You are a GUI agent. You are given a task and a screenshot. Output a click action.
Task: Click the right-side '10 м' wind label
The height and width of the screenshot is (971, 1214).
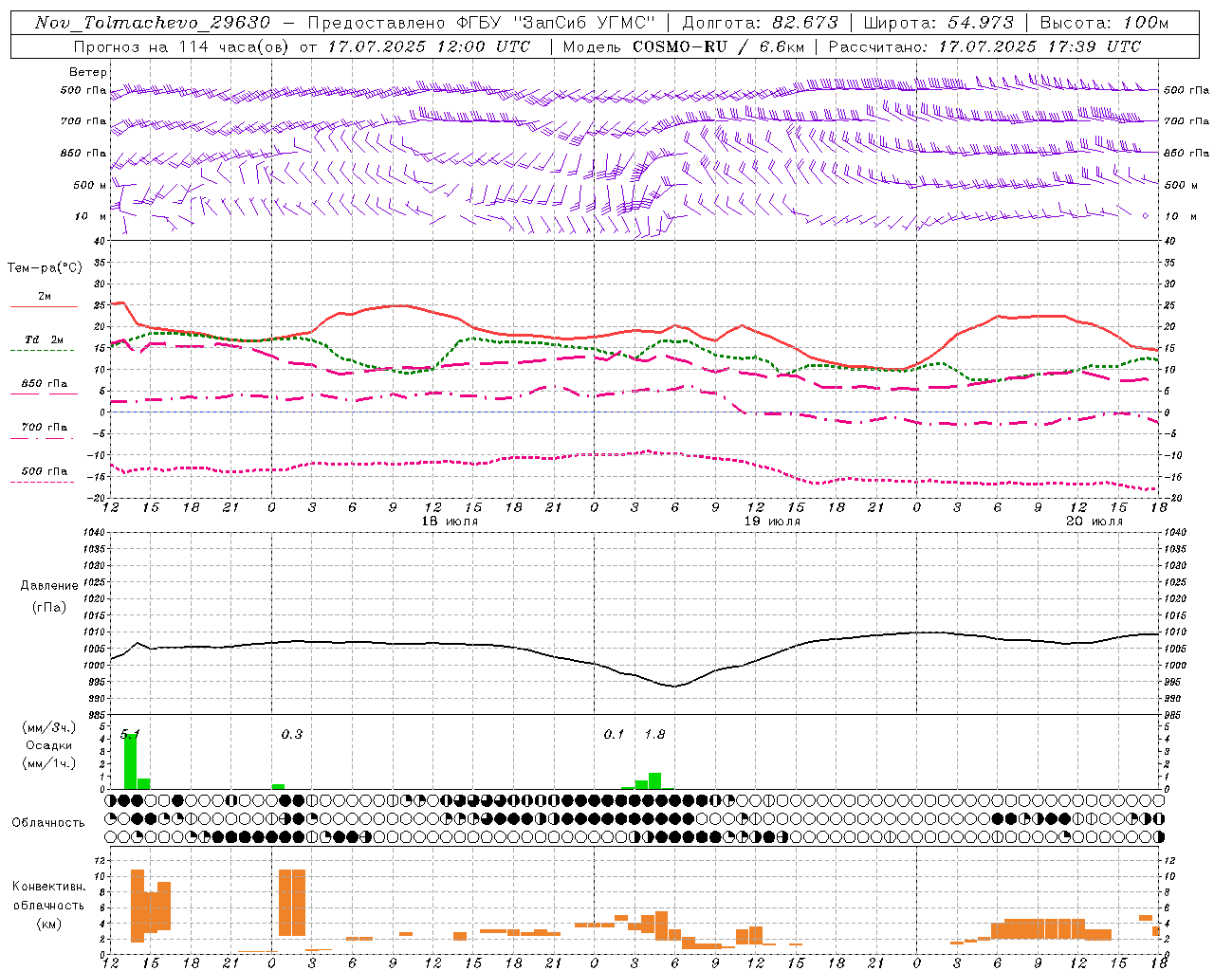pos(1180,216)
